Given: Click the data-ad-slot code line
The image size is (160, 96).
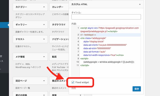Looking at the screenshot, I should (97, 48).
